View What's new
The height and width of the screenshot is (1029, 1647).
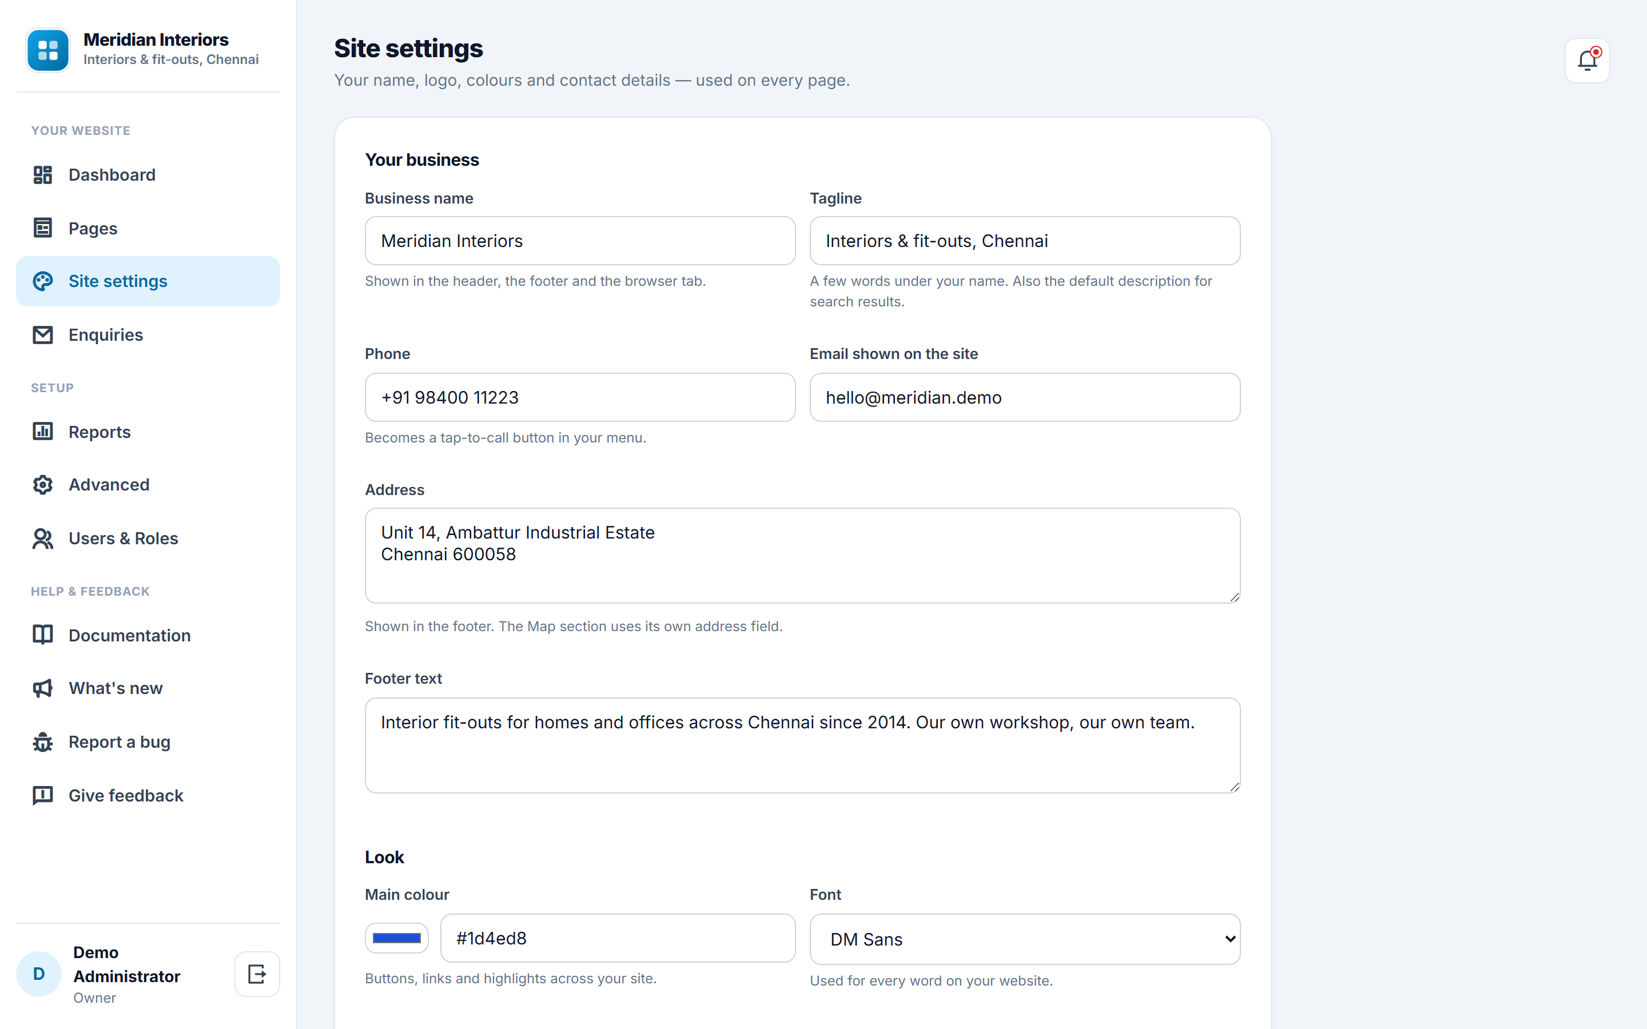148,688
